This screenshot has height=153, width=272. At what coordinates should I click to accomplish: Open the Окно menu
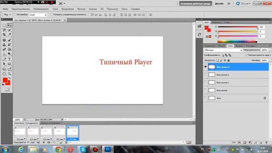(125, 9)
